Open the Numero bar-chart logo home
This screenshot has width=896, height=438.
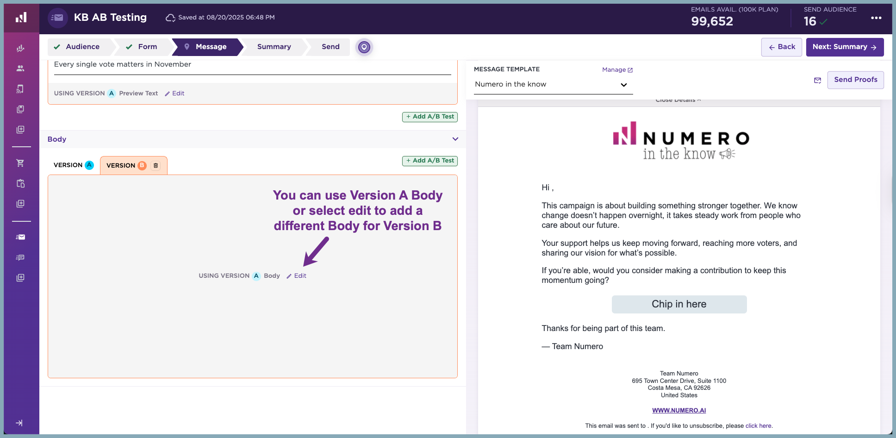21,18
